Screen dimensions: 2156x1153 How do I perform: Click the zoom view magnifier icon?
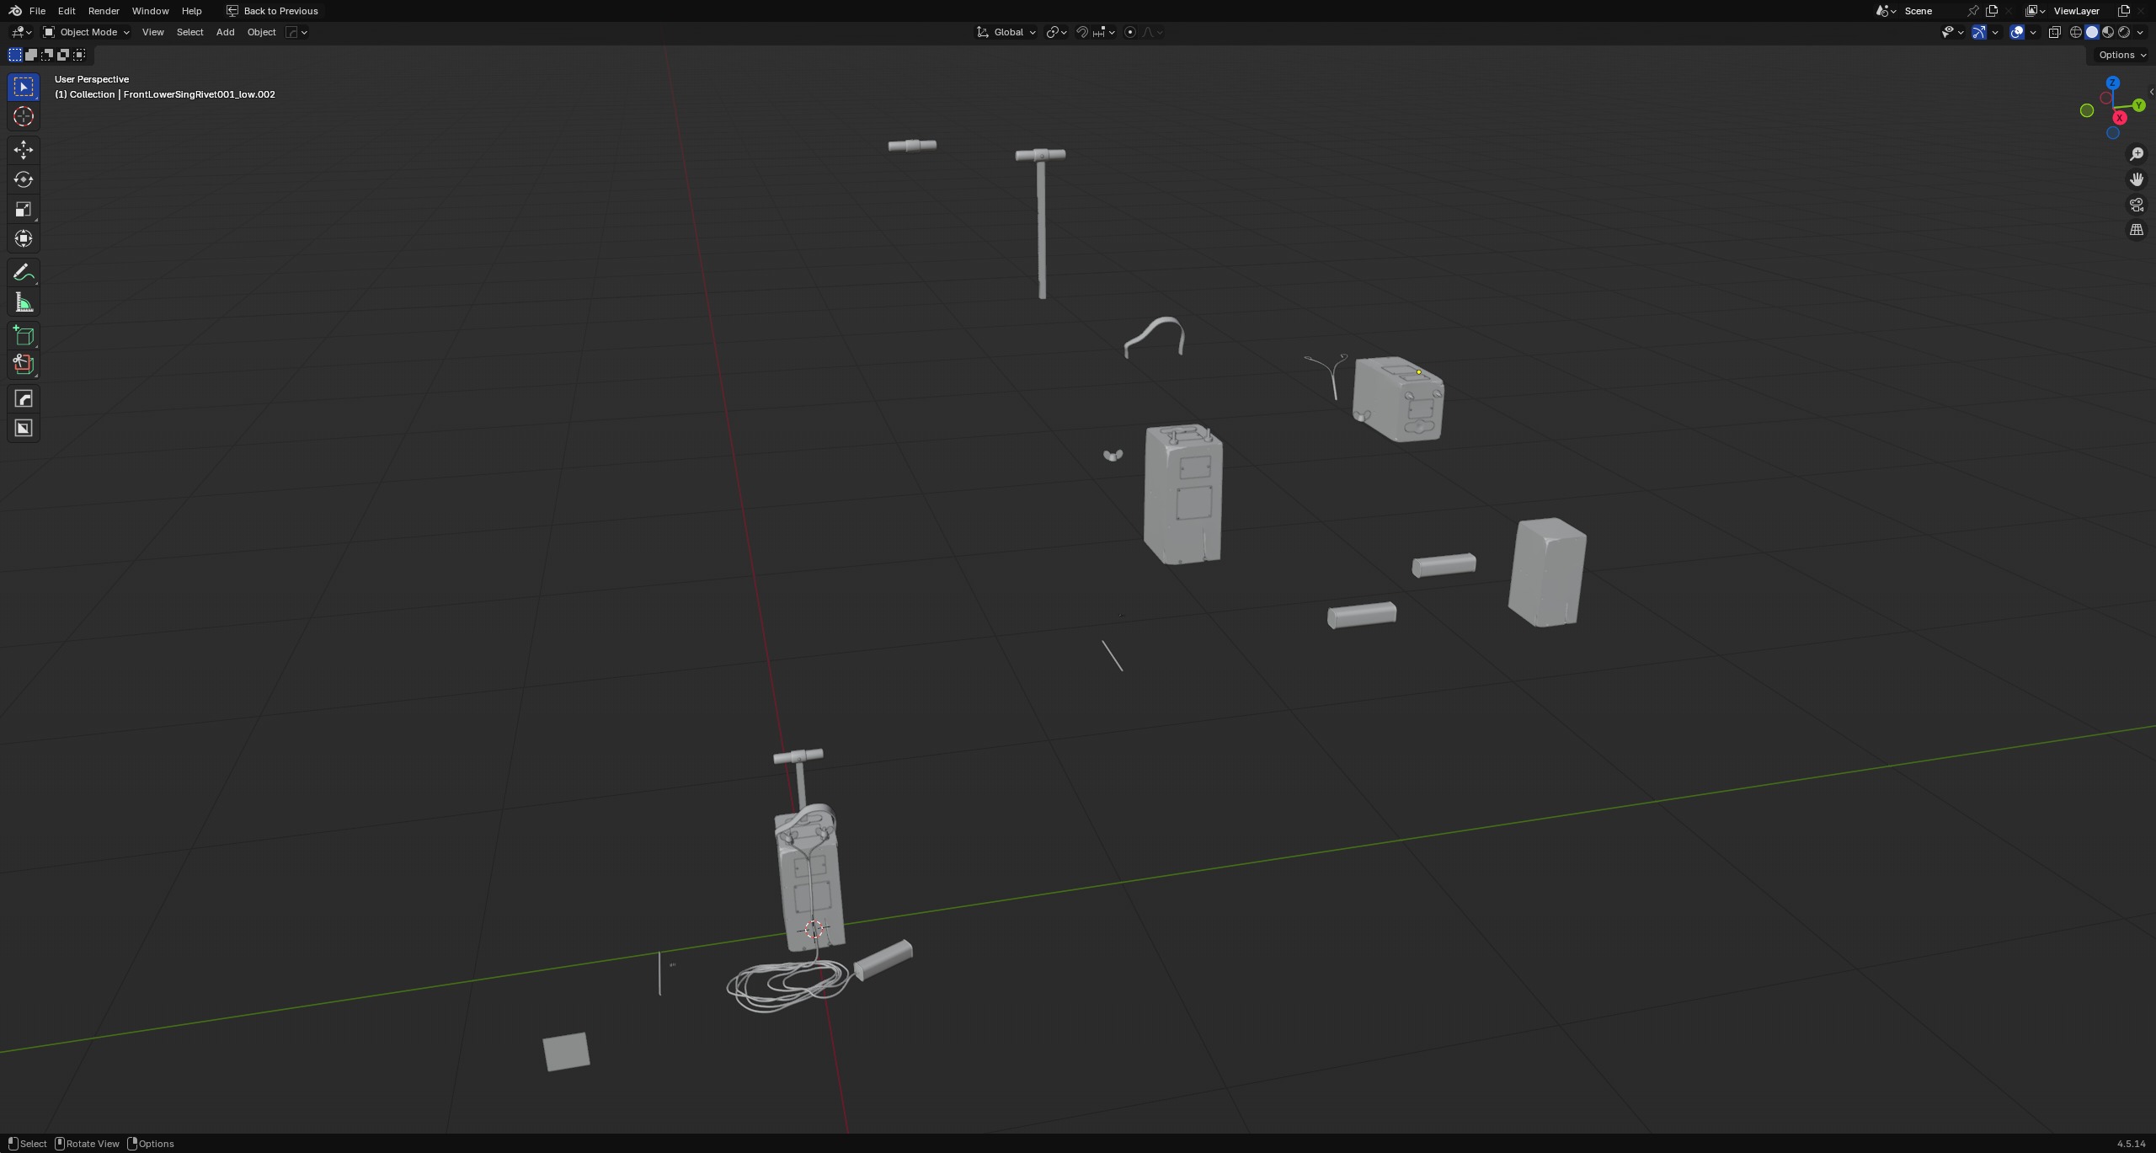(2137, 154)
